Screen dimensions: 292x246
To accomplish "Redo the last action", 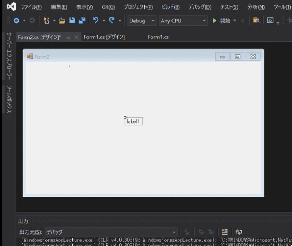I will tap(112, 20).
